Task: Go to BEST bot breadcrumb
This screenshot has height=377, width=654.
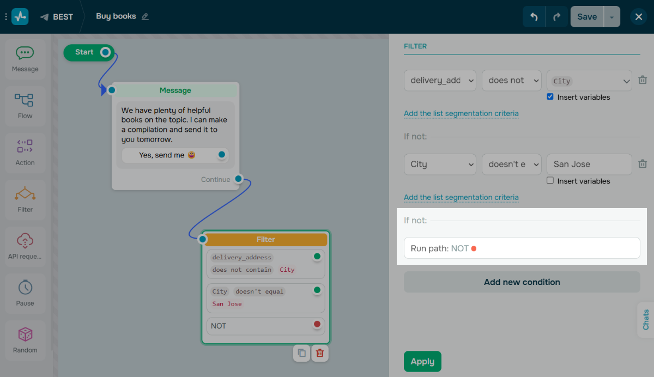Action: pos(57,17)
